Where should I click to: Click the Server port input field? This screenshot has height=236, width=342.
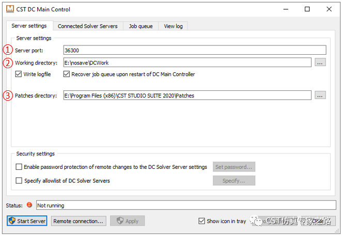pos(195,50)
